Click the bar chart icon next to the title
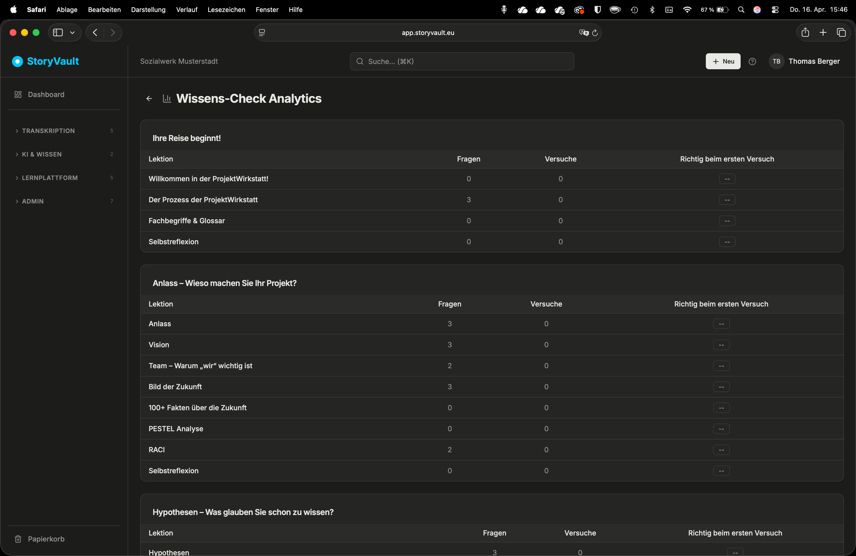The width and height of the screenshot is (856, 556). tap(167, 98)
